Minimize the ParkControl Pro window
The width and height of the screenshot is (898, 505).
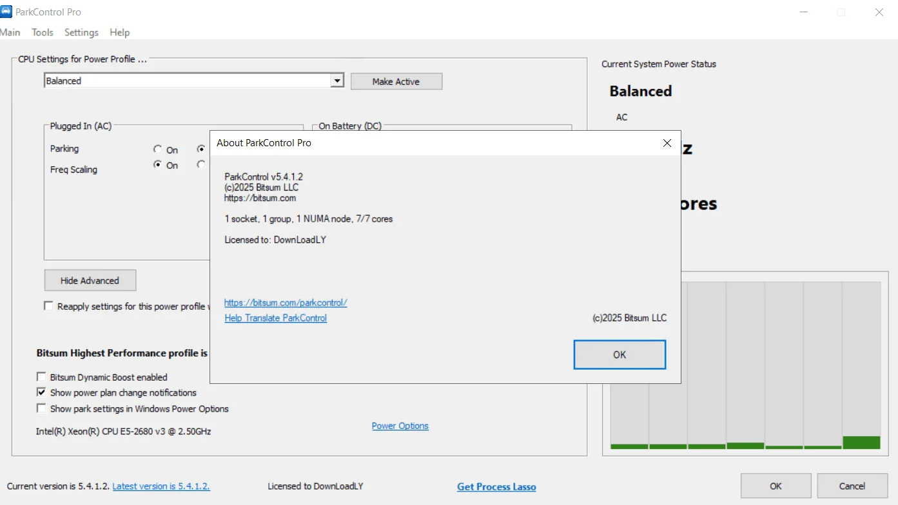(804, 12)
